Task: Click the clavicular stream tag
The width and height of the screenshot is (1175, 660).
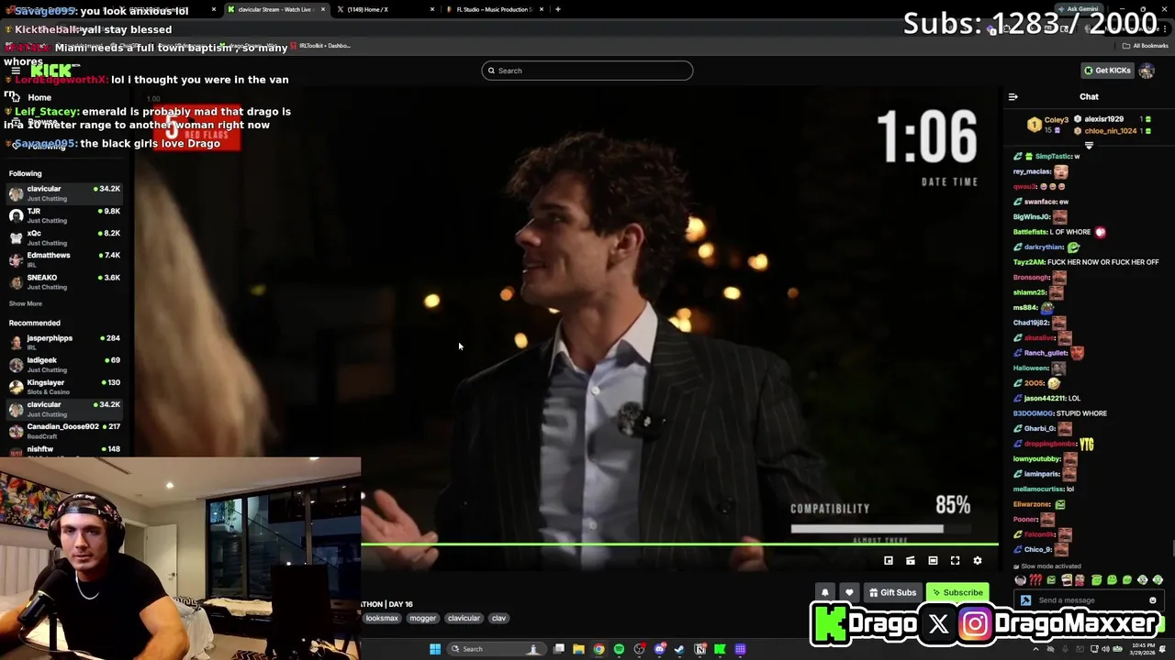Action: pyautogui.click(x=464, y=618)
